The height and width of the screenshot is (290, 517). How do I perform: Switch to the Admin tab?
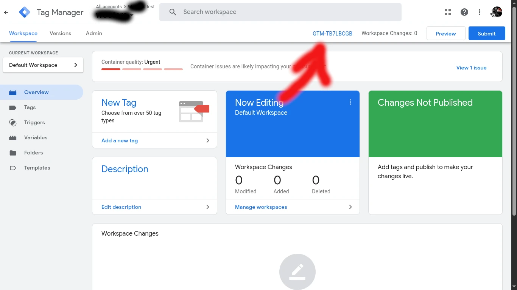[94, 33]
